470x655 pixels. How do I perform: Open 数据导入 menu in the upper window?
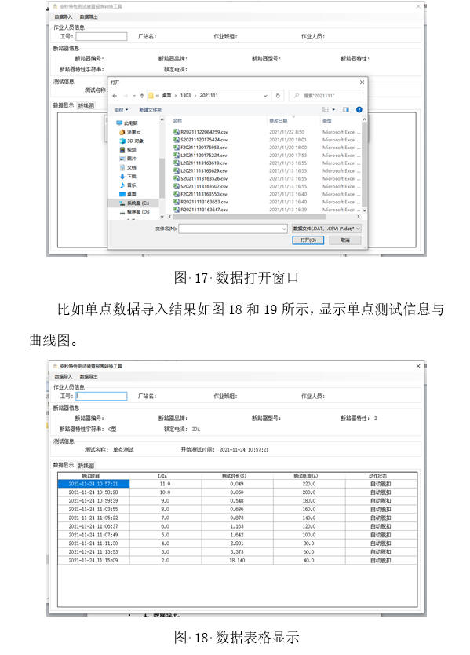click(x=64, y=17)
